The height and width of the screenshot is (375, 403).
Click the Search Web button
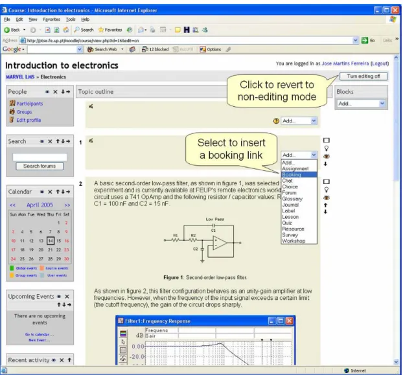(x=102, y=49)
